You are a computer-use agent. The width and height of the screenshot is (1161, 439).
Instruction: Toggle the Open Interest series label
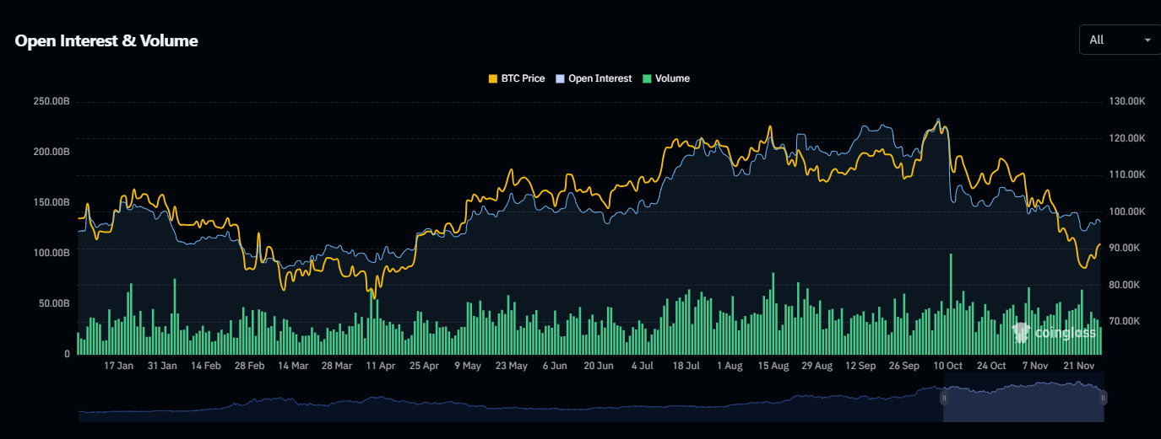[x=599, y=78]
